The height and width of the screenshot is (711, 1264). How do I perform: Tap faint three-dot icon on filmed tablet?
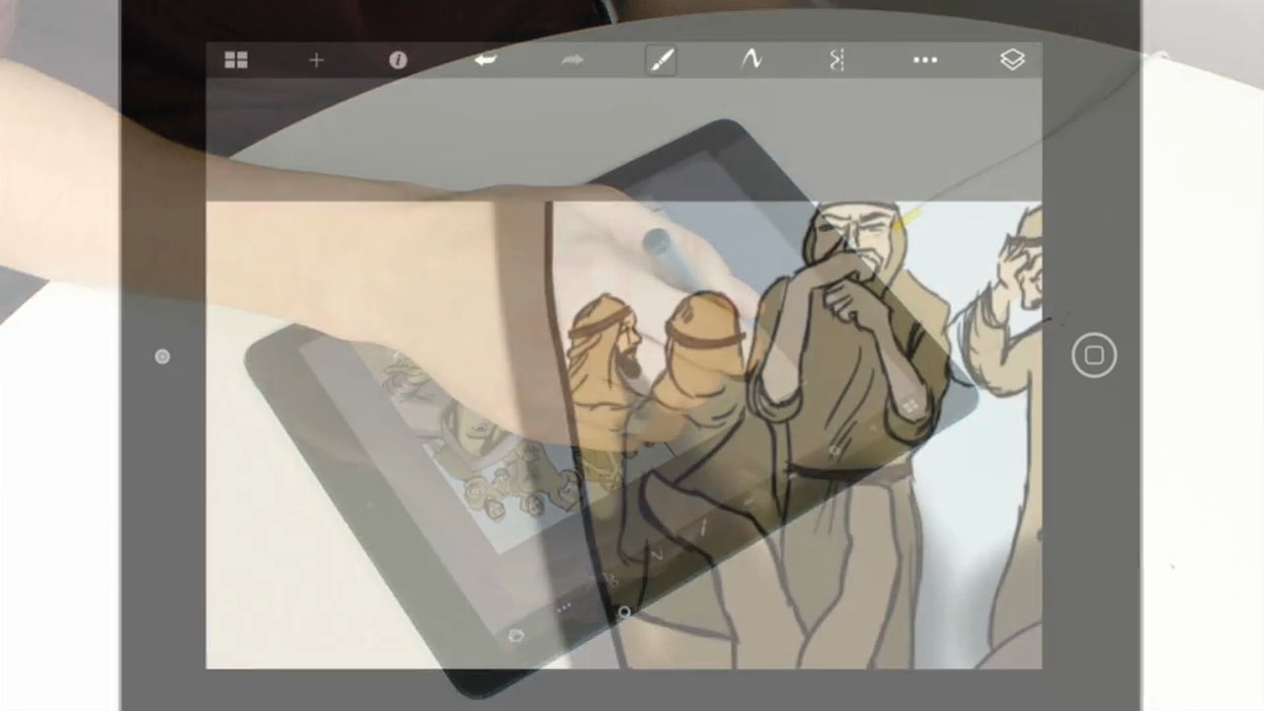pyautogui.click(x=564, y=608)
